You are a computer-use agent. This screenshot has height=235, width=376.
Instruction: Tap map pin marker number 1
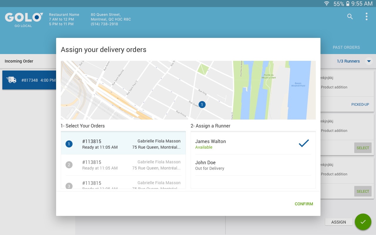[202, 104]
